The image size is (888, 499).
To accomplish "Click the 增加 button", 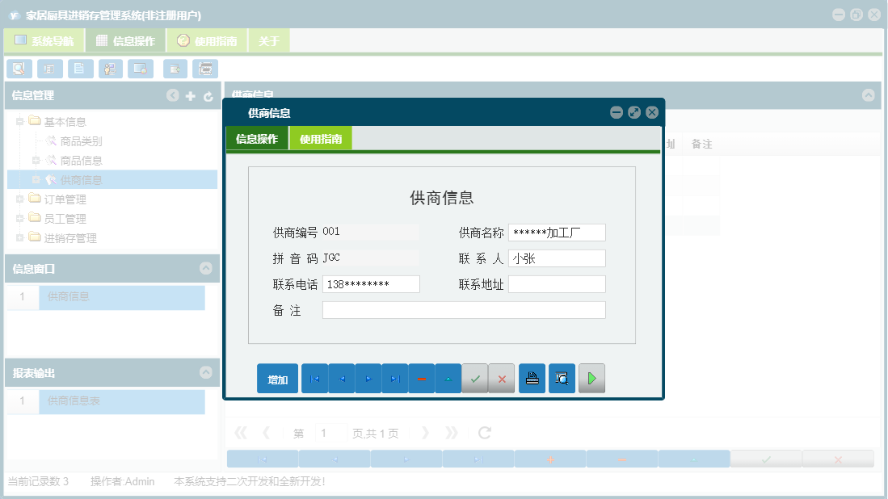I will click(x=277, y=379).
